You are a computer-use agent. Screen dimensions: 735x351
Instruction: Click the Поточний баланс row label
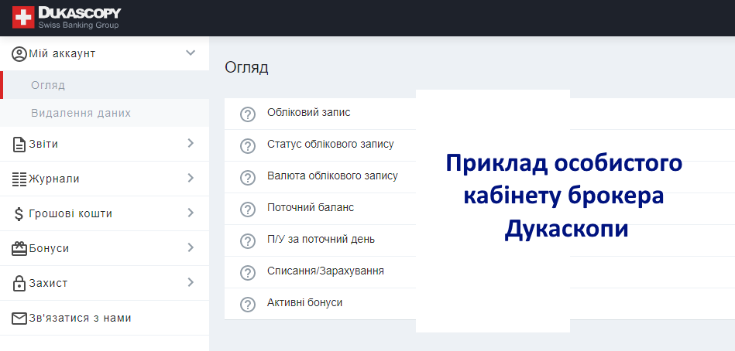click(311, 207)
